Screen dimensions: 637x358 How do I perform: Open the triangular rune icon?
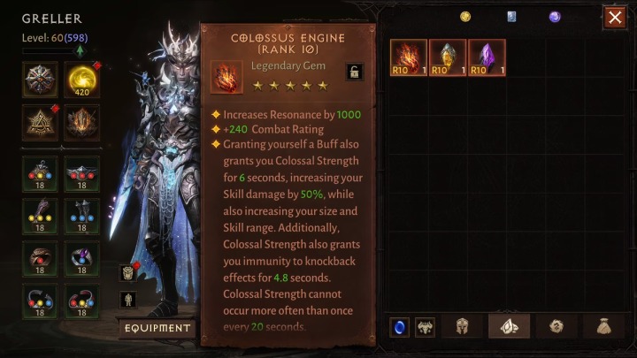click(40, 123)
